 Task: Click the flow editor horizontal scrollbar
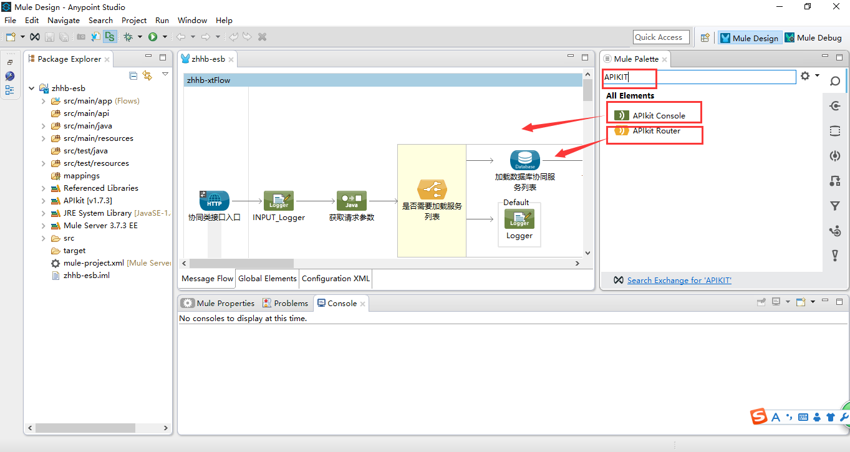point(241,264)
